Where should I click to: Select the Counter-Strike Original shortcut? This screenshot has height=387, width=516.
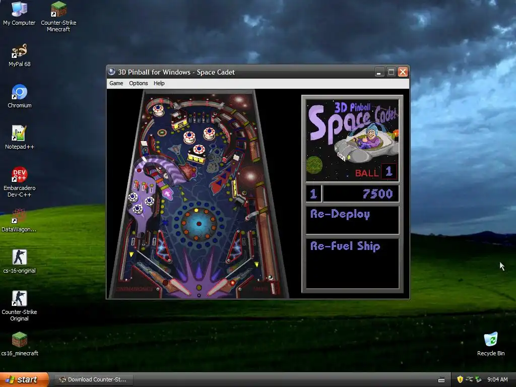(20, 306)
